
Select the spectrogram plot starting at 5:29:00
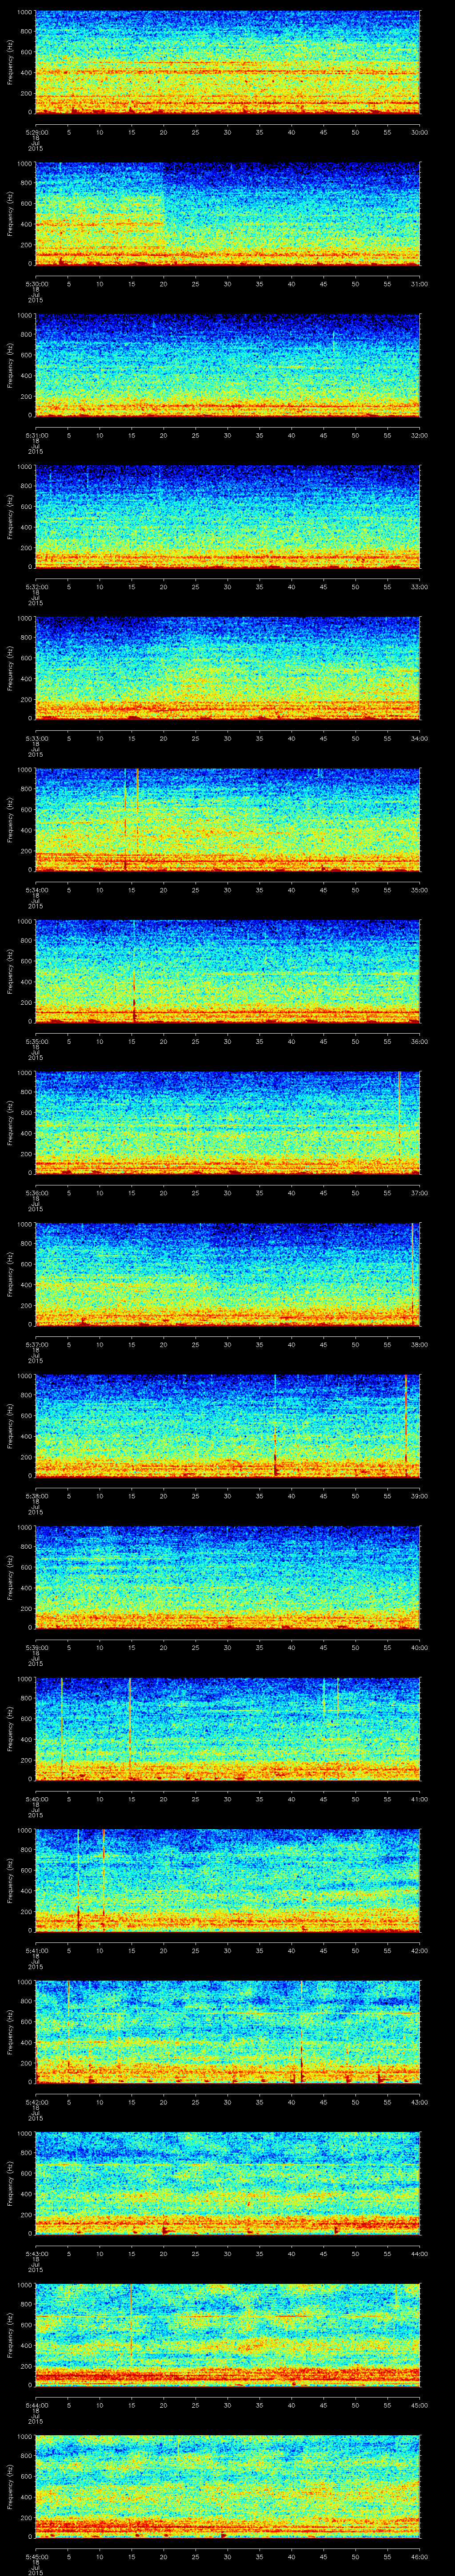(x=227, y=62)
